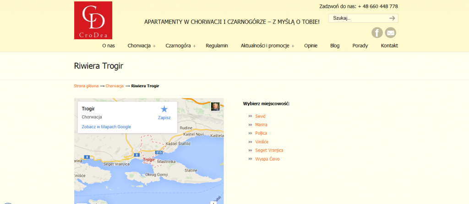Viewport: 469px width, 204px height.
Task: Click the email envelope icon
Action: (x=390, y=32)
